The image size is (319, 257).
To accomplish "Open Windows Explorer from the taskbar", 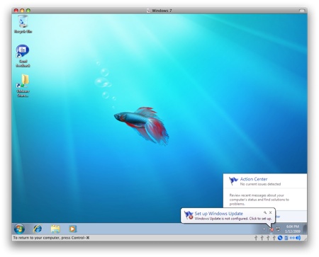I will click(55, 229).
